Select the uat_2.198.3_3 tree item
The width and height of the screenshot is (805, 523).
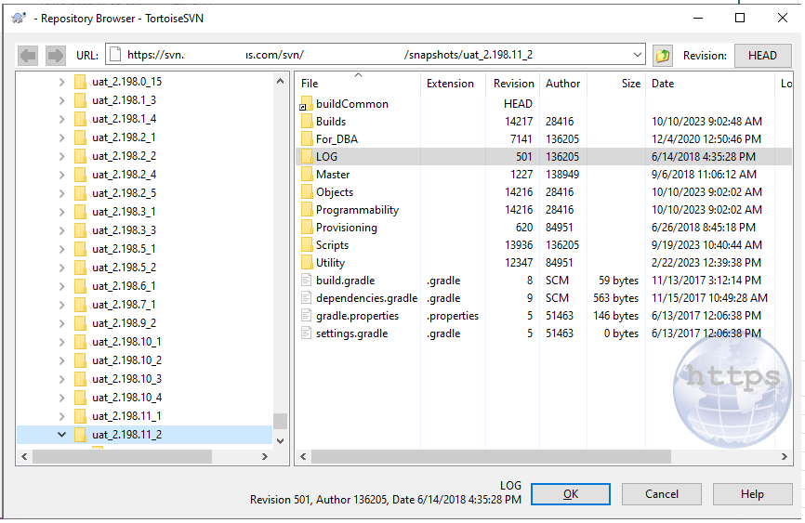(124, 230)
